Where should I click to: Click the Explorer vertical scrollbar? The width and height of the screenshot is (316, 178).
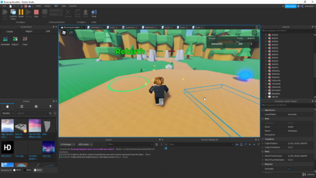(315, 66)
